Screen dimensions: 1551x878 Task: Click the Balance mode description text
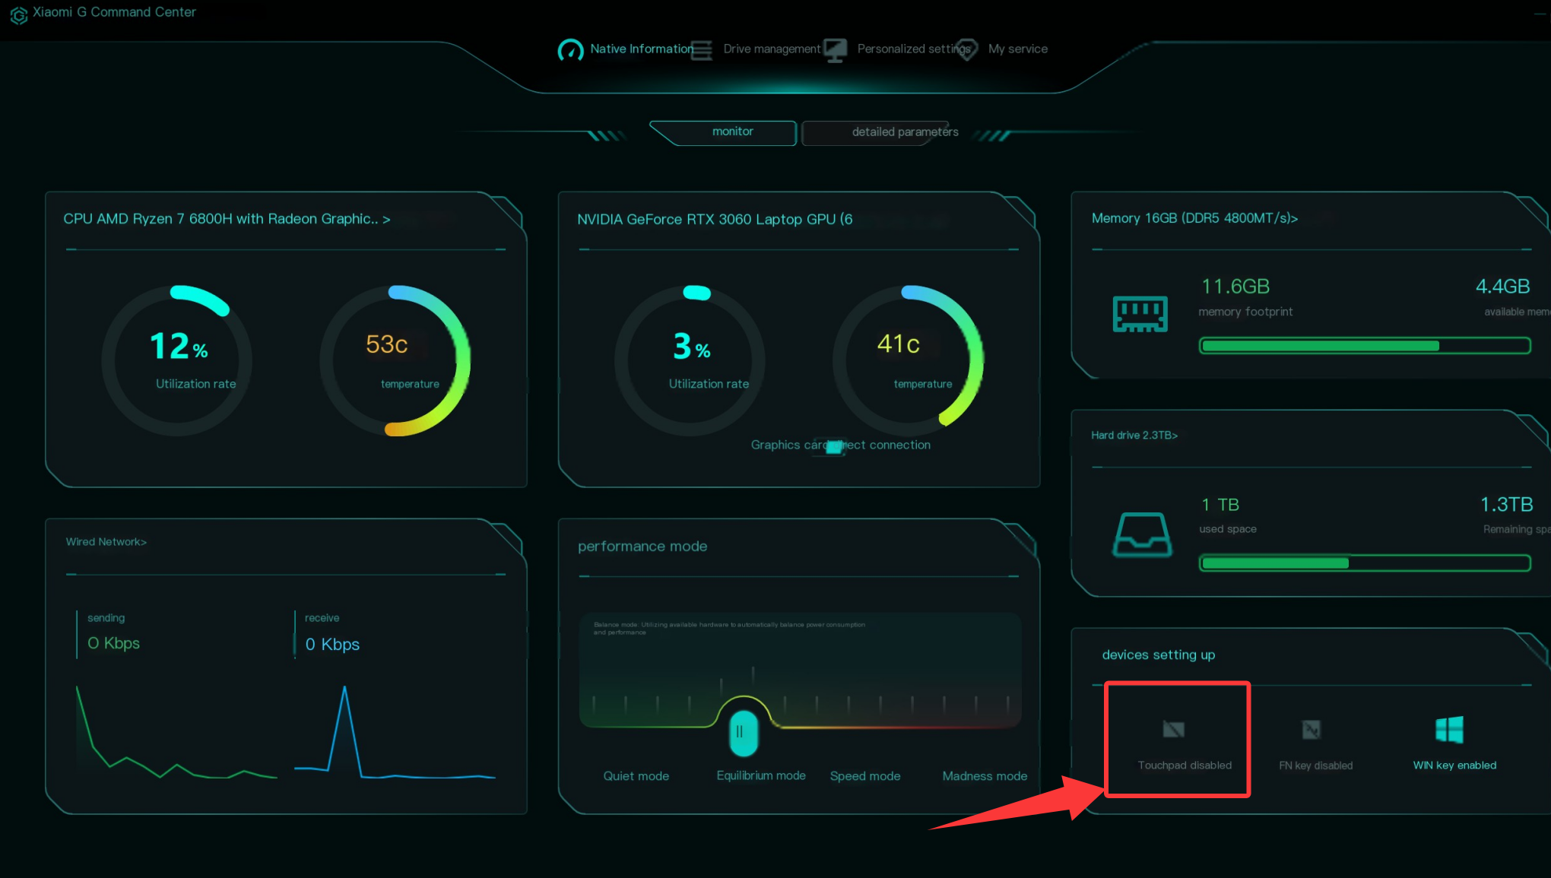[x=729, y=628]
